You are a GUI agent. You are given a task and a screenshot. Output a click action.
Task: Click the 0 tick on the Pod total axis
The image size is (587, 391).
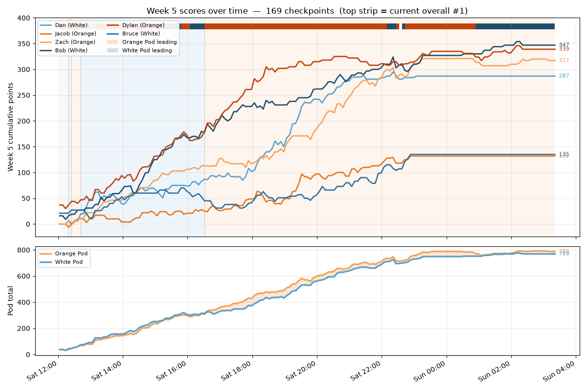tap(28, 355)
